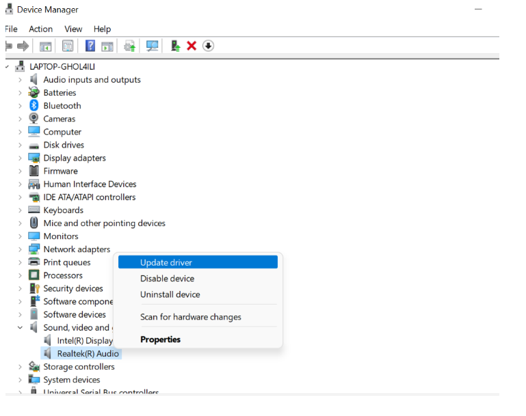This screenshot has width=526, height=416.
Task: Select the Software components label
Action: click(x=78, y=301)
